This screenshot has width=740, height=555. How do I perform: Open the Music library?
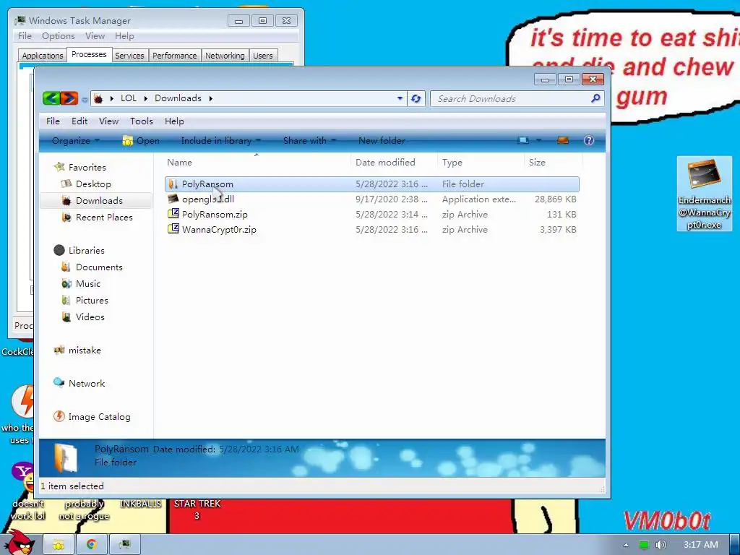coord(87,283)
